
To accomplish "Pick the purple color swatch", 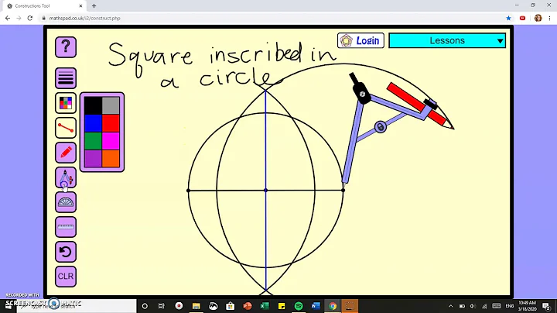I will pyautogui.click(x=93, y=159).
